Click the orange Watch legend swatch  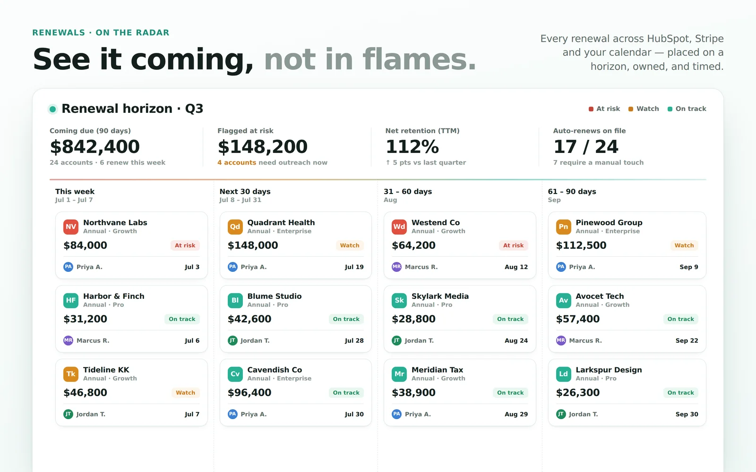(631, 109)
